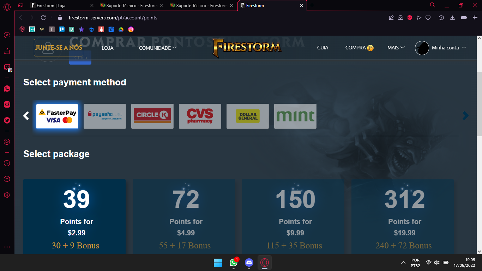The height and width of the screenshot is (271, 482).
Task: Select Dollar General payment method
Action: tap(248, 116)
